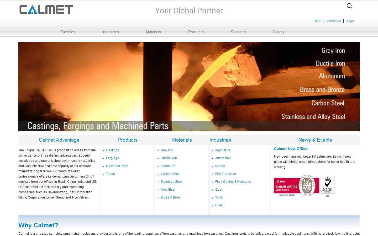
Task: Open the Services navigation item
Action: [x=238, y=32]
